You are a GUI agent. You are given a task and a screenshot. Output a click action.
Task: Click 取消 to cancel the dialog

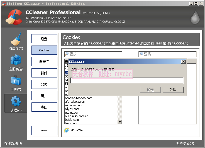click(173, 90)
